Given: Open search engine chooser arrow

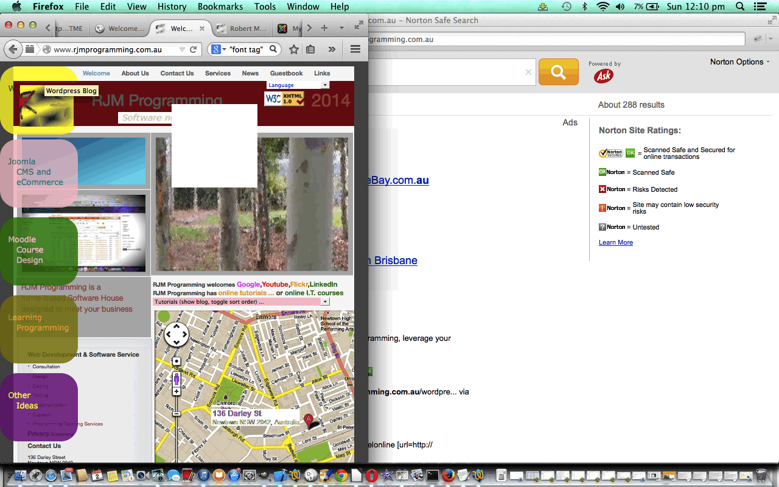Looking at the screenshot, I should click(225, 49).
